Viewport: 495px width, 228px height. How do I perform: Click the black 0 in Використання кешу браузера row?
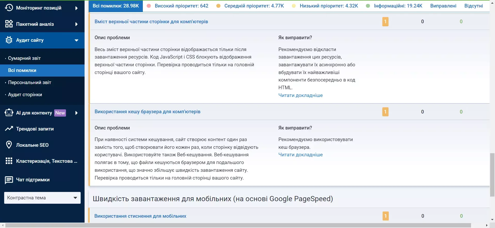coord(423,112)
